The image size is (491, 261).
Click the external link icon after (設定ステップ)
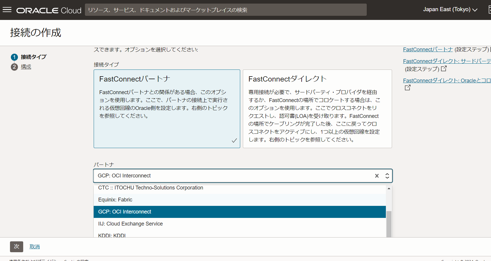click(444, 69)
